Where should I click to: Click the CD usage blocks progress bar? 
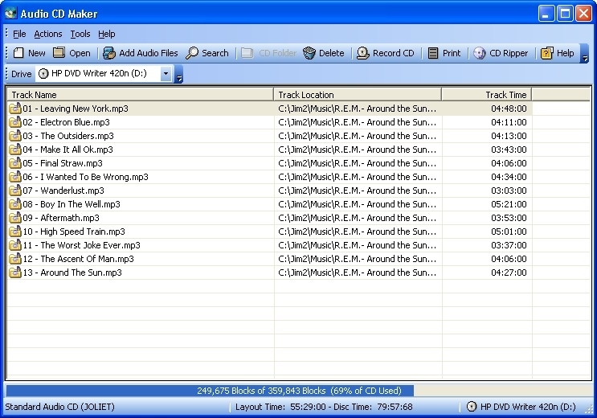click(x=299, y=391)
